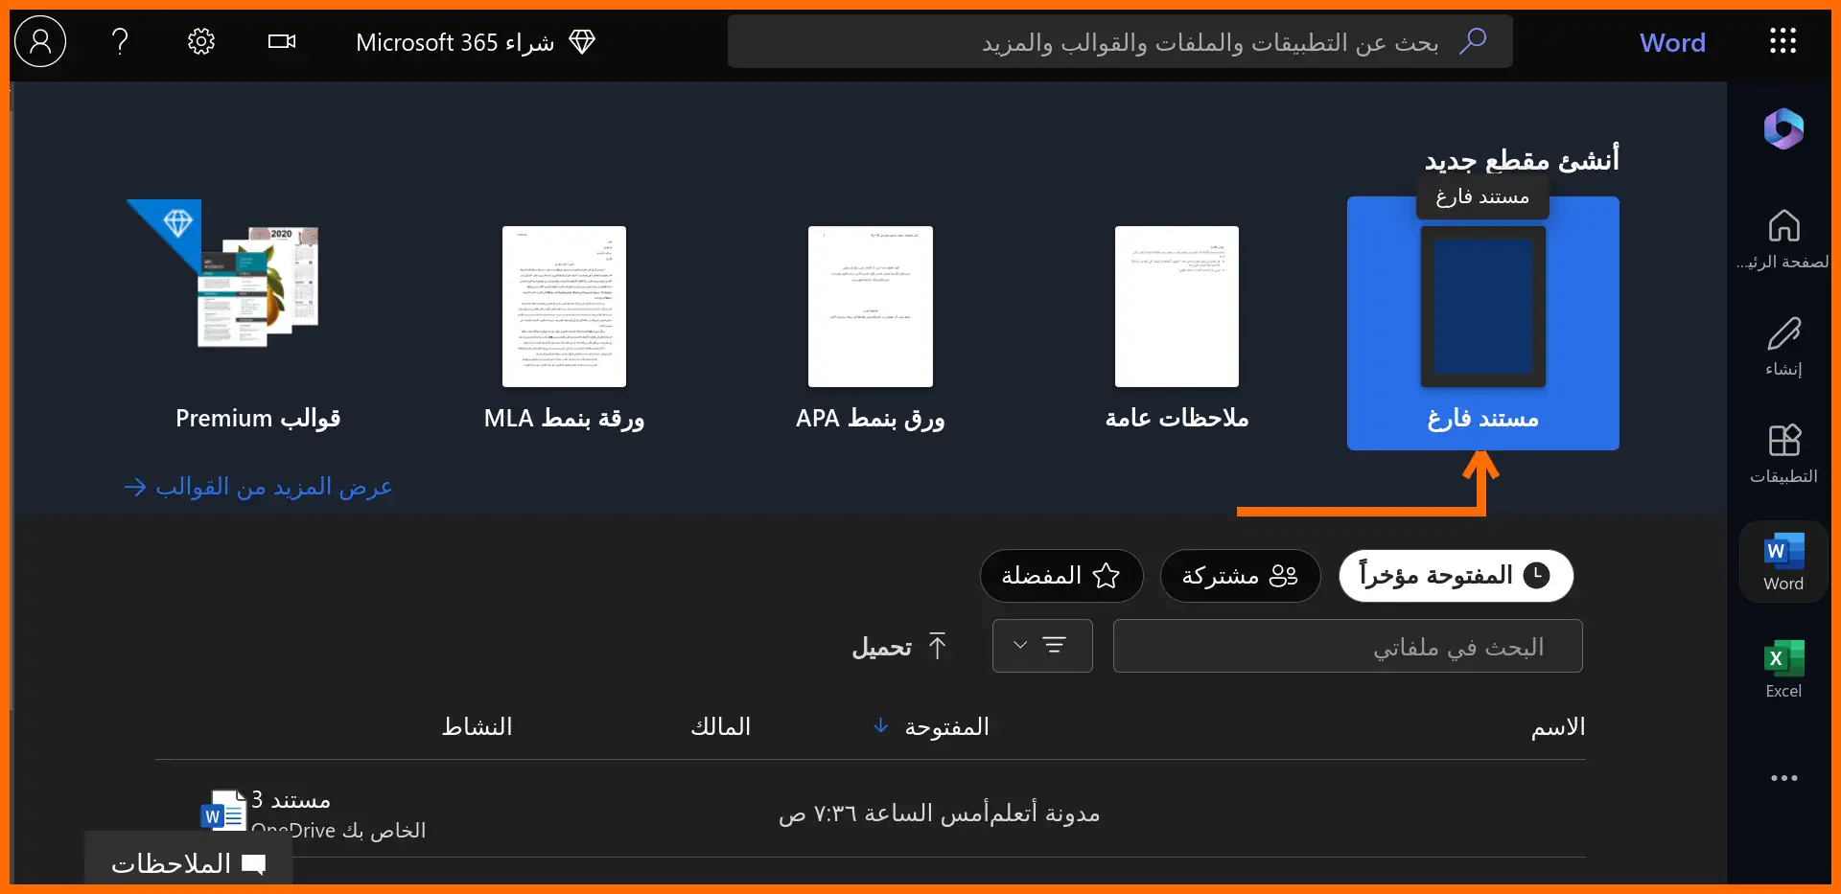Select المفتوحة مؤخراً tab
Viewport: 1841px width, 894px height.
click(x=1456, y=576)
